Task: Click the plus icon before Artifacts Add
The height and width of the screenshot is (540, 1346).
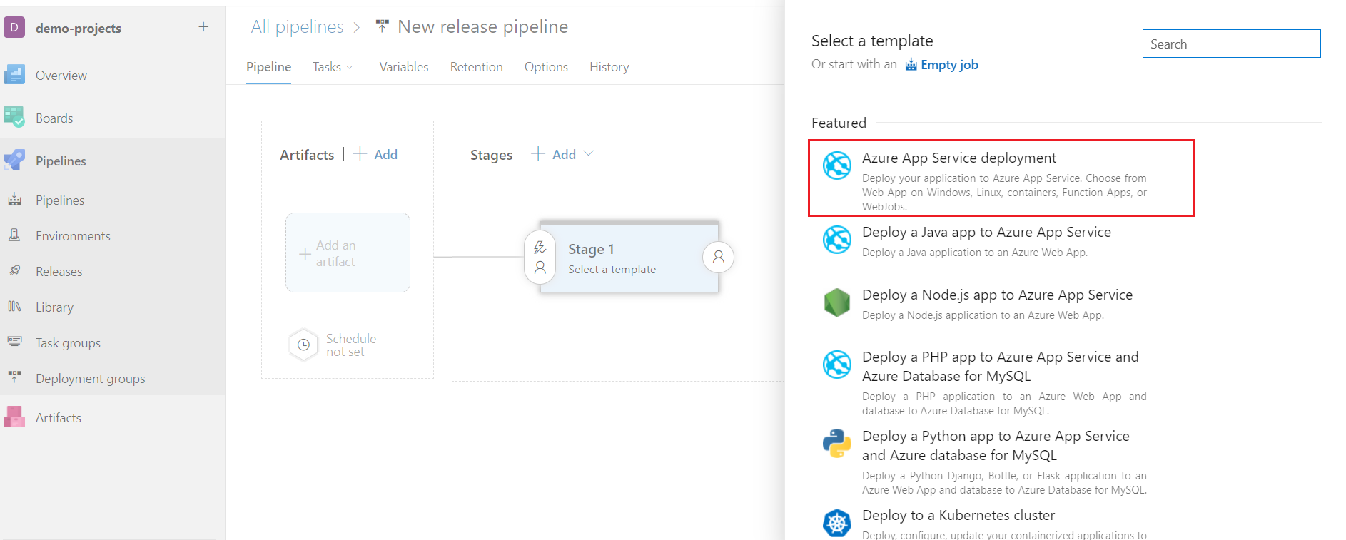Action: [x=360, y=153]
